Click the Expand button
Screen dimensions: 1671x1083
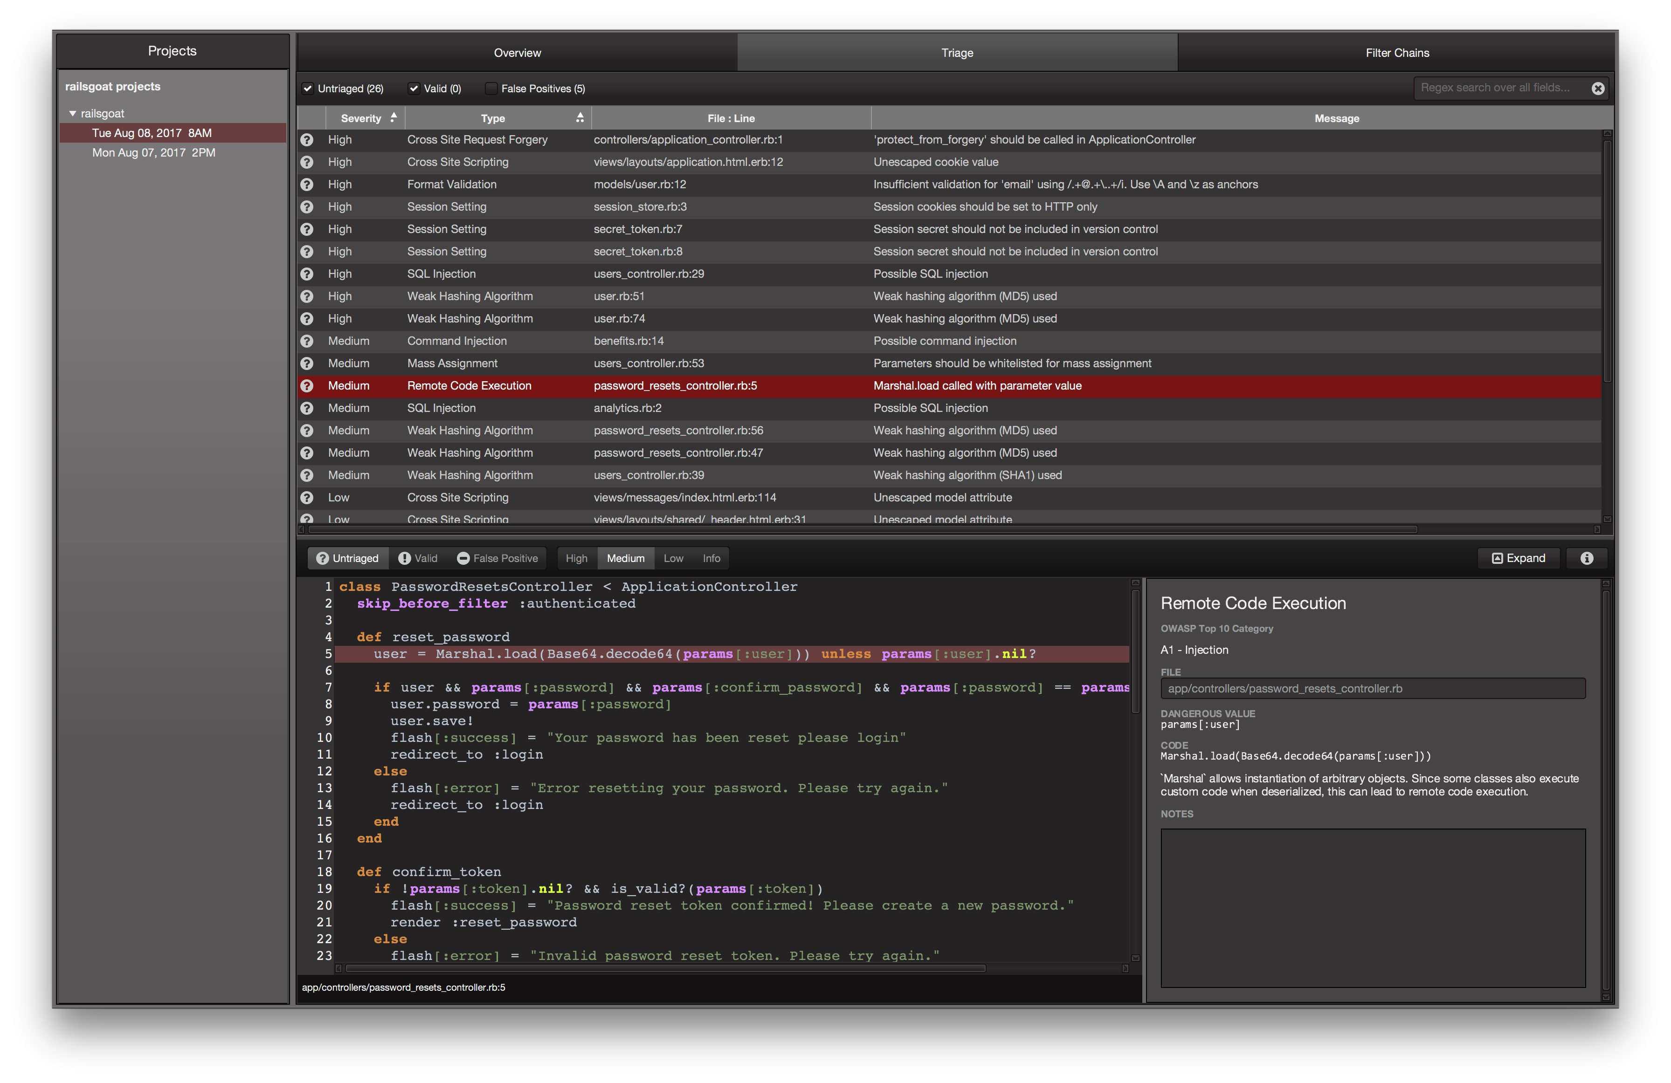point(1518,558)
